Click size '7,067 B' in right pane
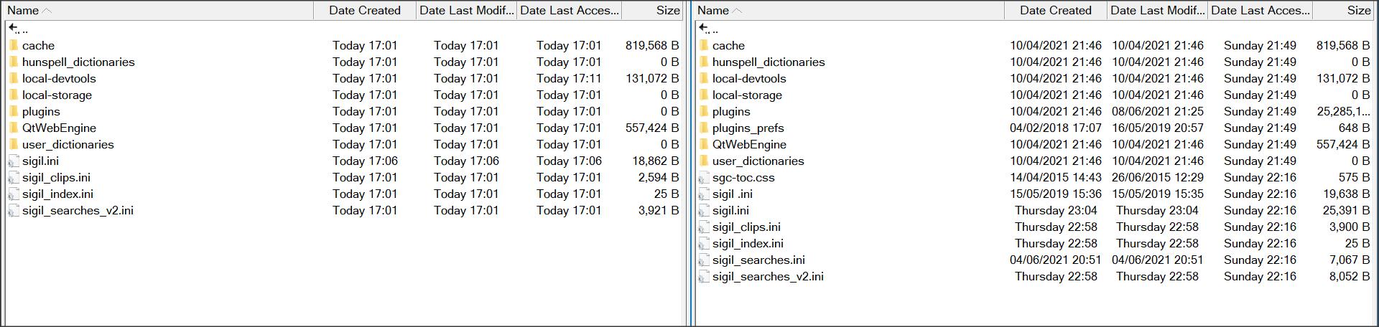The width and height of the screenshot is (1379, 327). (1350, 260)
